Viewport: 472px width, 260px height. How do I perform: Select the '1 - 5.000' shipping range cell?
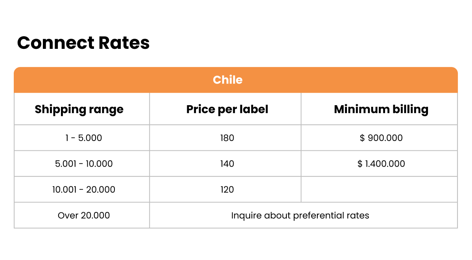click(83, 138)
